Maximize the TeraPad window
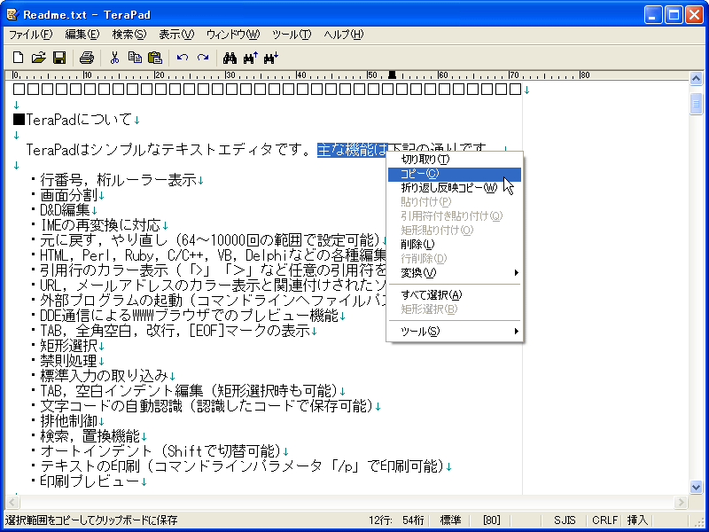The image size is (709, 532). click(674, 15)
